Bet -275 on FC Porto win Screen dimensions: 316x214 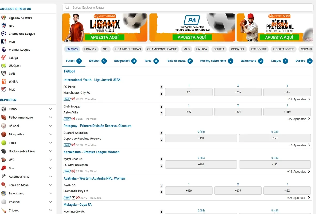[x=189, y=92]
